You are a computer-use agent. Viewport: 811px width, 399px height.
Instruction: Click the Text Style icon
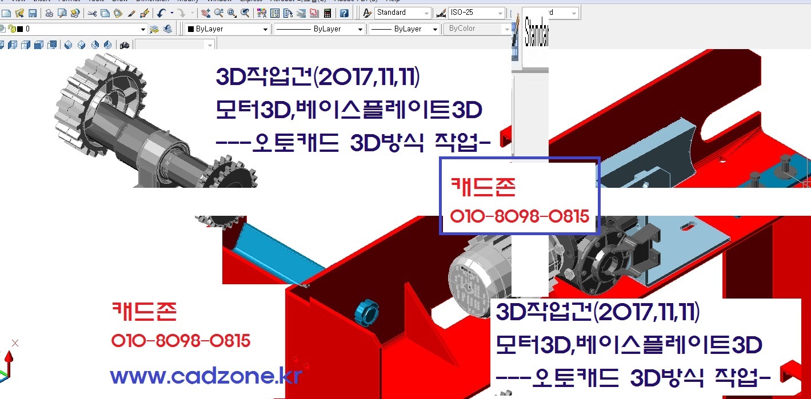click(x=367, y=13)
